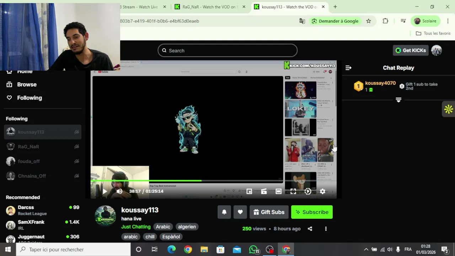Viewport: 455px width, 256px height.
Task: Open Chnaina_Off followed channel
Action: pos(43,176)
